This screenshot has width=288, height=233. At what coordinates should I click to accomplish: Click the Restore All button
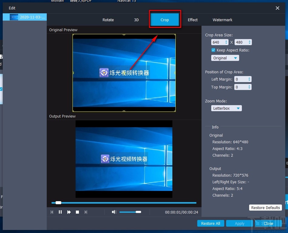[x=211, y=223]
